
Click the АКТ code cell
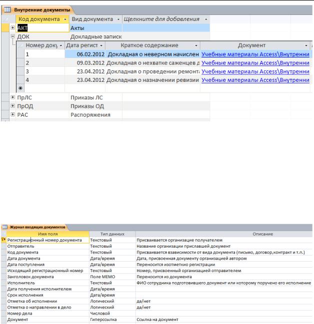pyautogui.click(x=42, y=28)
